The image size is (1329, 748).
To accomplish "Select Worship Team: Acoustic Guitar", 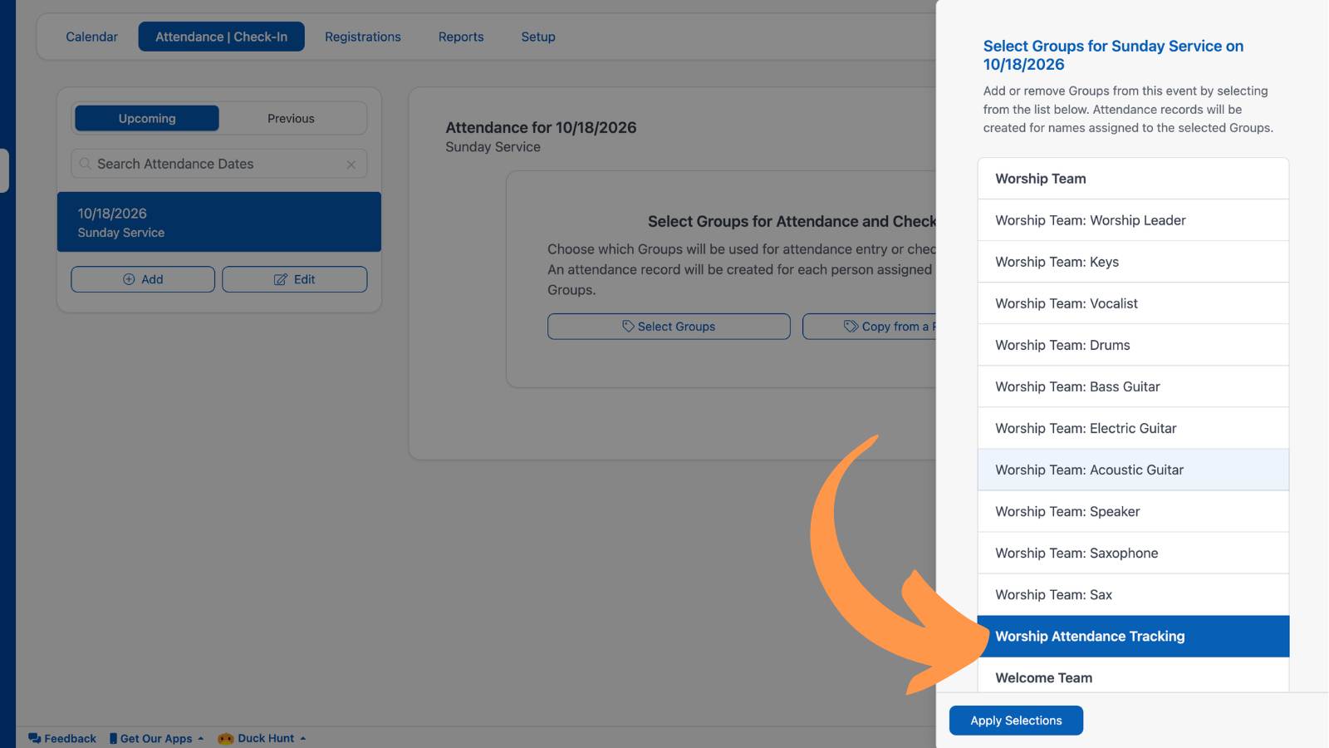I will point(1133,470).
